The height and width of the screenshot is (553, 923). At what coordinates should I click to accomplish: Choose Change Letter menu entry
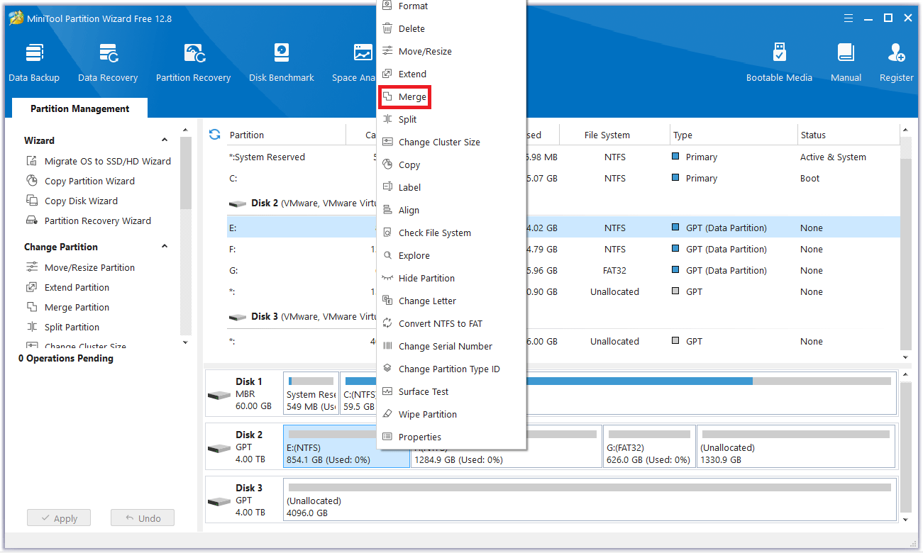click(451, 301)
